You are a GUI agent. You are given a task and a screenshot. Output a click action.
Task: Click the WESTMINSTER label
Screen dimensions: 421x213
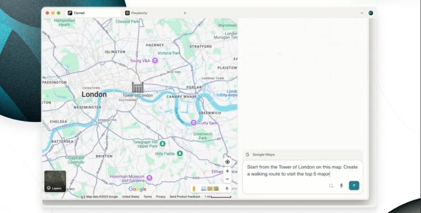[x=87, y=107]
